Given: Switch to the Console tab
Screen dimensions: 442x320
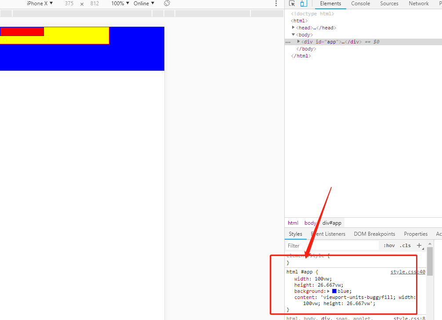Looking at the screenshot, I should (x=361, y=4).
